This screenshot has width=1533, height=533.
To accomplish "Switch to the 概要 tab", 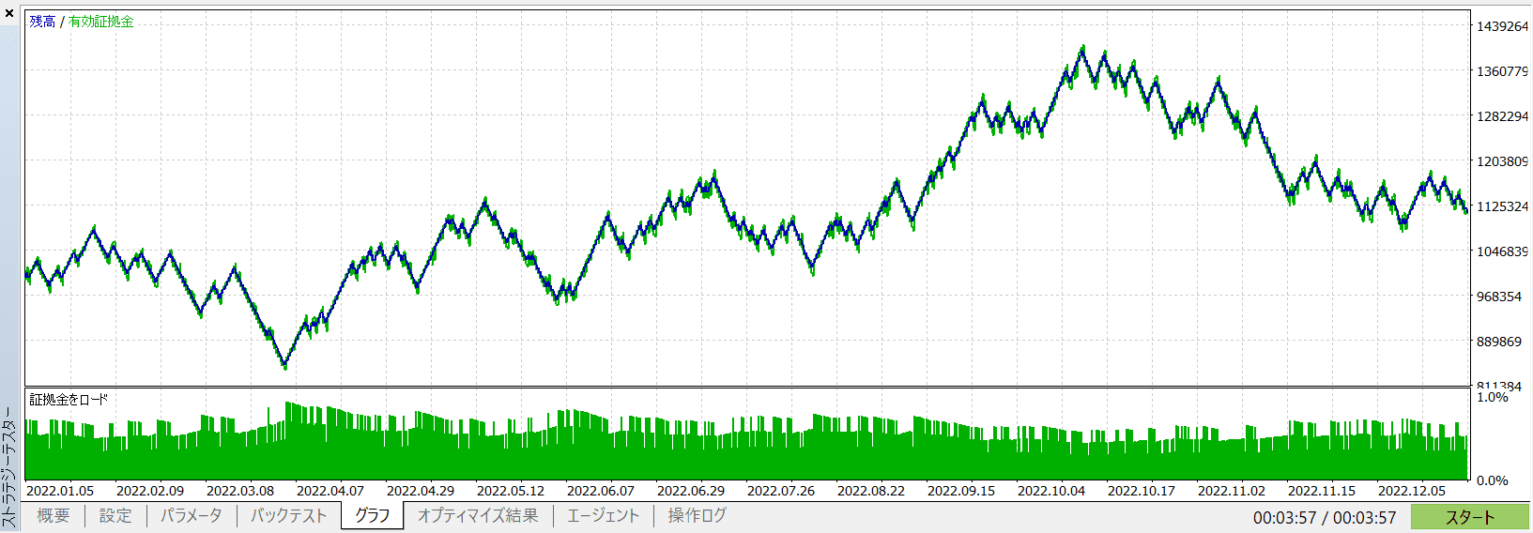I will point(54,516).
